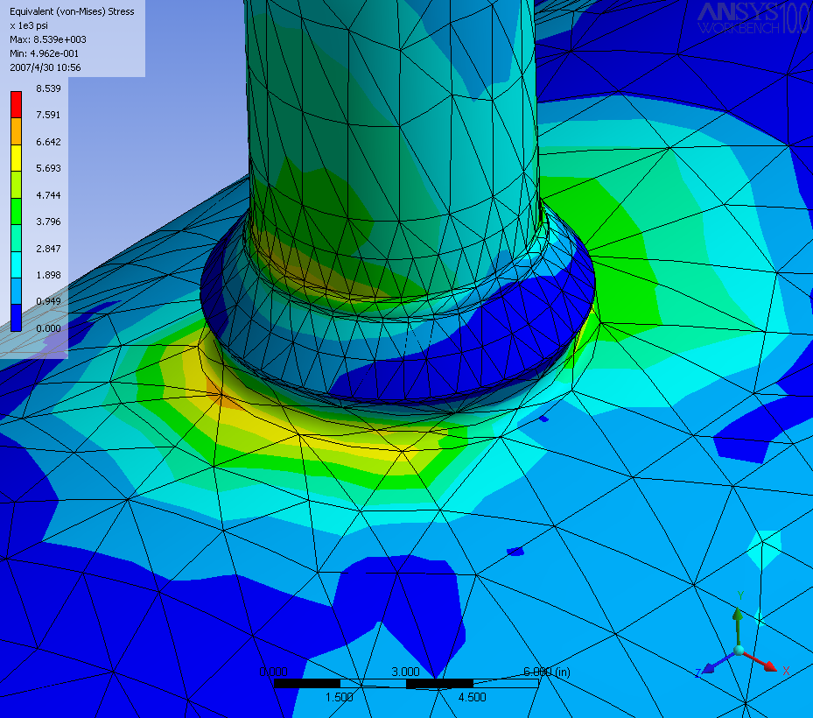The image size is (813, 718).
Task: Select the dark blue legend band at the bottom
Action: tap(16, 318)
